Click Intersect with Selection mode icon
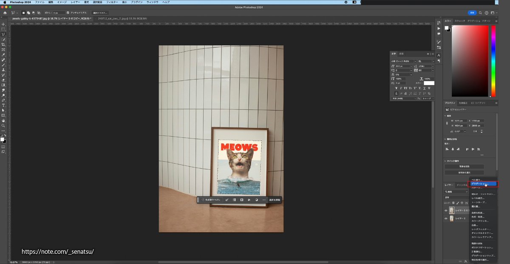The width and height of the screenshot is (510, 264). pos(39,13)
